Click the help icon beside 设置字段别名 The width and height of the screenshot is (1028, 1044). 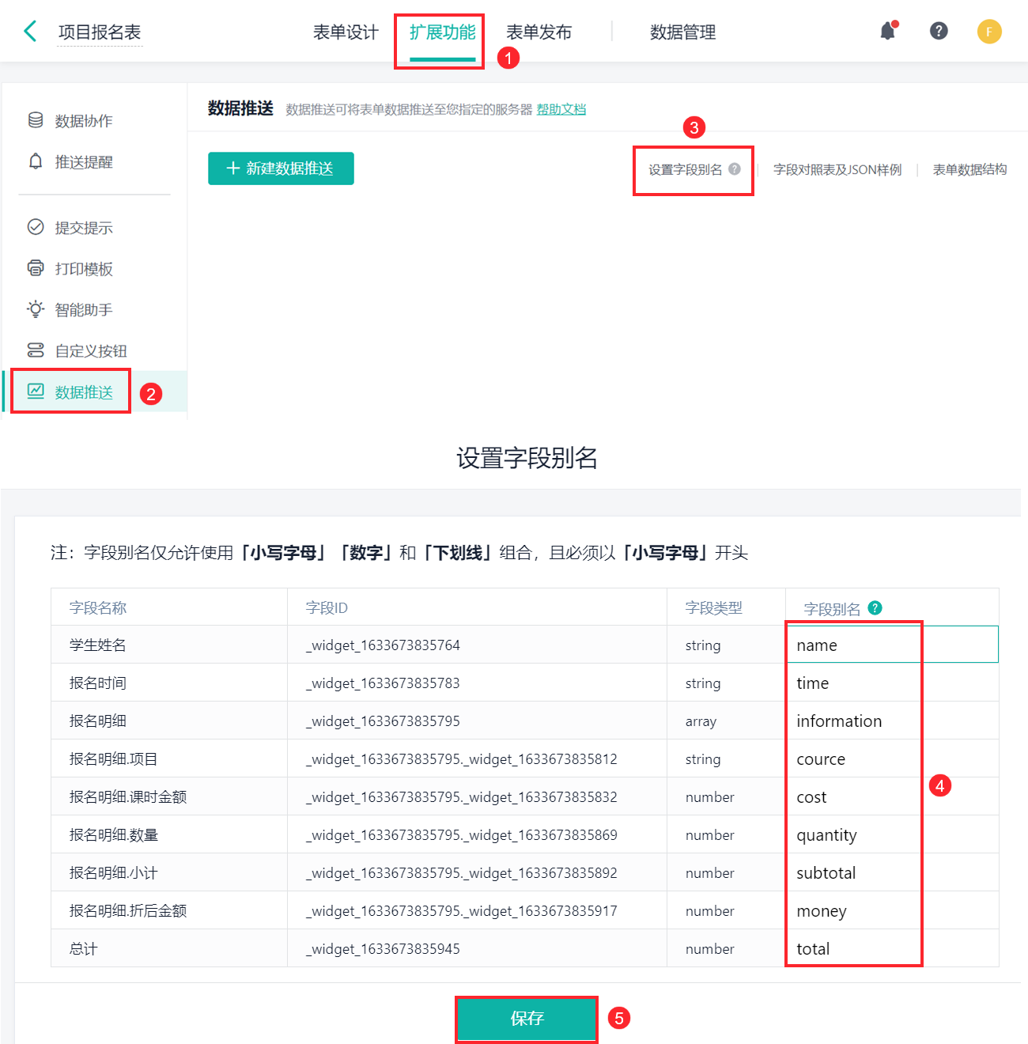pos(735,168)
